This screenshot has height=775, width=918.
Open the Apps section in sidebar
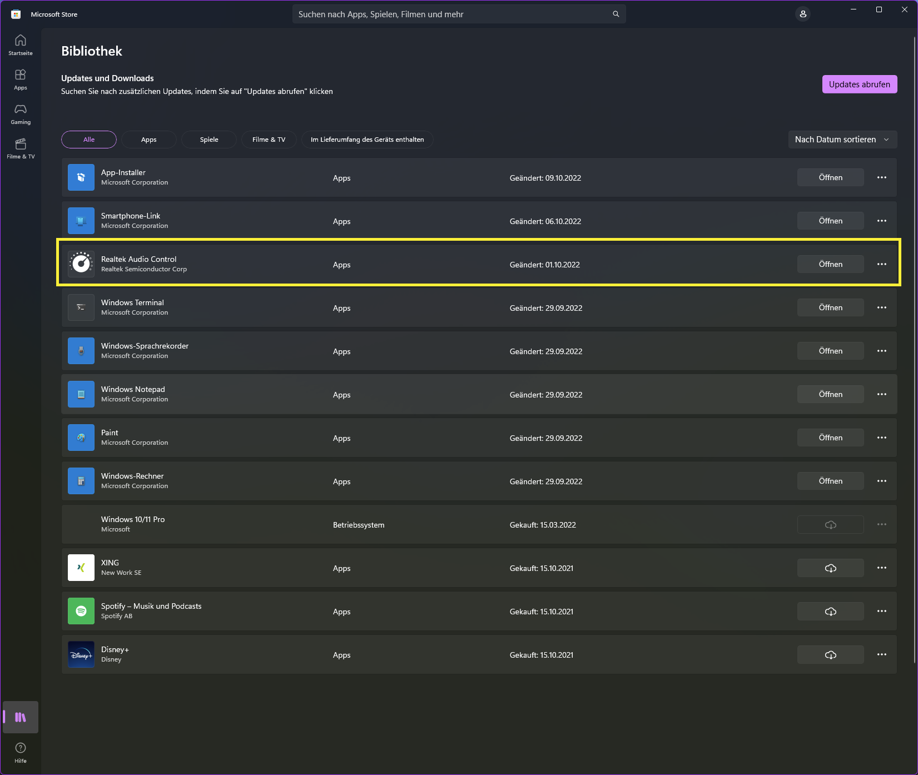click(21, 80)
